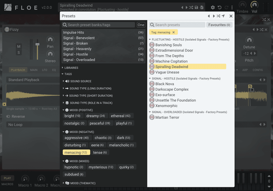Toggle the aggressive (40) tag
273x191 pixels.
coord(76,138)
